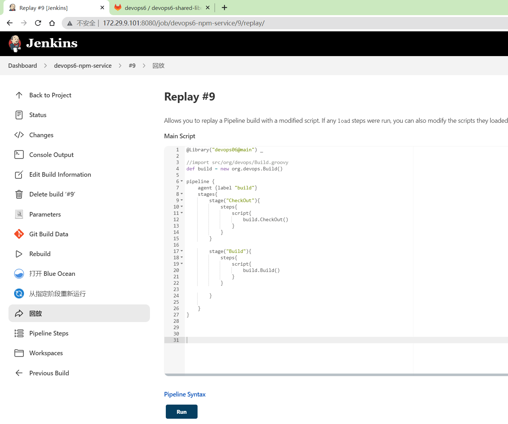Image resolution: width=508 pixels, height=424 pixels.
Task: Click the Main Script label
Action: pyautogui.click(x=180, y=136)
